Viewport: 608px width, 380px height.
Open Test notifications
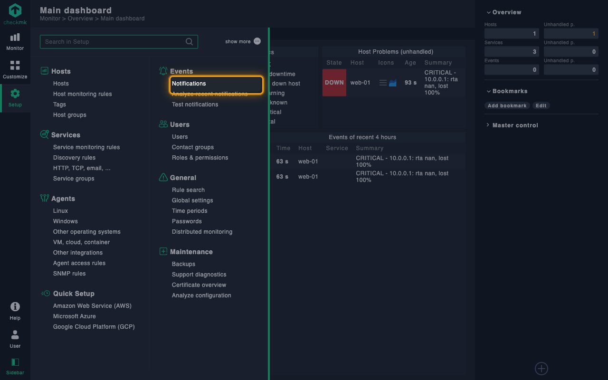click(x=195, y=104)
